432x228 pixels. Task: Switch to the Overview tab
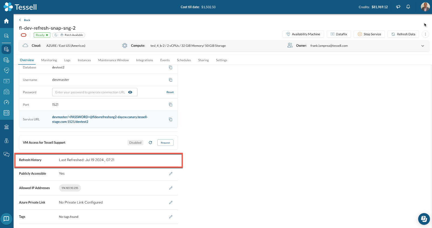click(x=27, y=60)
